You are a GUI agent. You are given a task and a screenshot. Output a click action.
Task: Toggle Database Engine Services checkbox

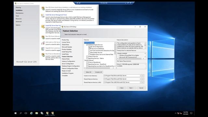click(x=87, y=45)
